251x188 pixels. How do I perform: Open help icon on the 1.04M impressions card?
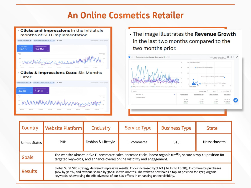pyautogui.click(x=48, y=50)
